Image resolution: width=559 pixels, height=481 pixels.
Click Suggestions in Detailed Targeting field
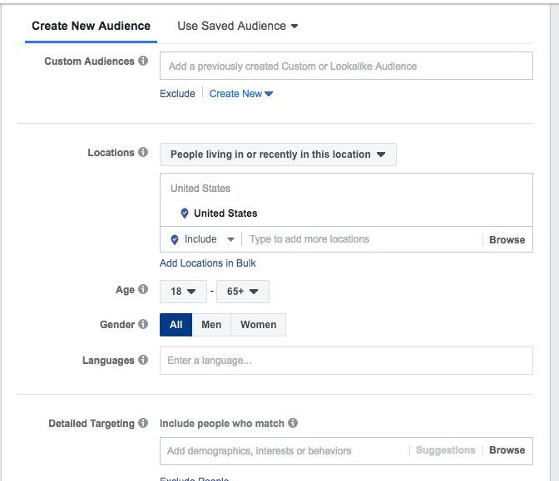pyautogui.click(x=446, y=450)
